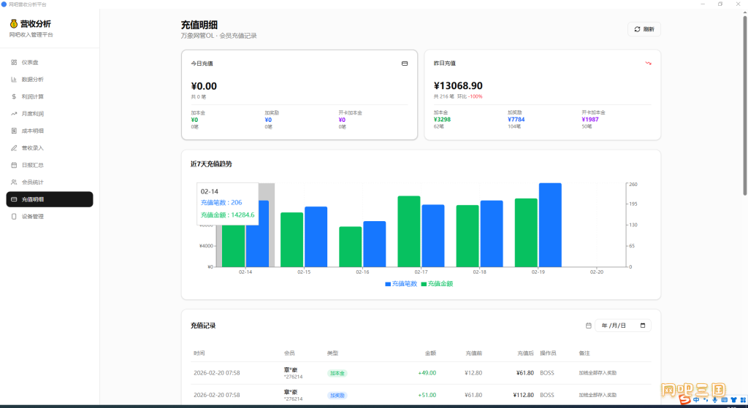Click the money-bag logo beside 营收分析

click(x=14, y=24)
